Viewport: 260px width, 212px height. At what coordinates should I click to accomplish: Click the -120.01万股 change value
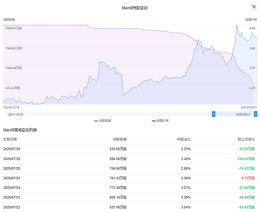tap(246, 159)
